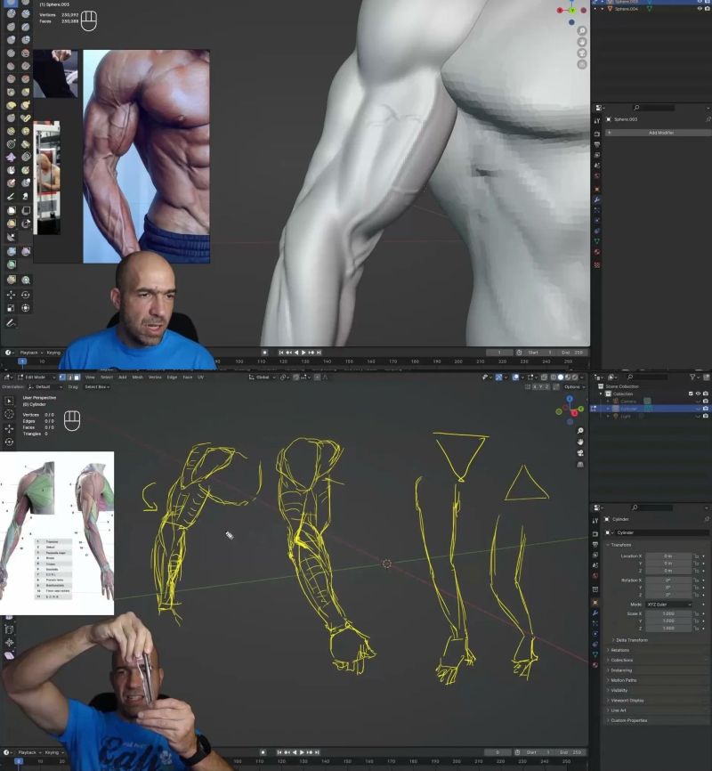Click the playhead marker in top timeline
The image size is (712, 771).
pos(22,361)
